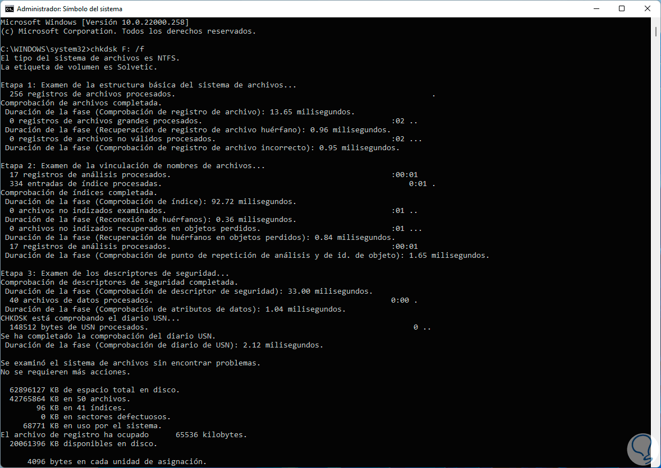The image size is (661, 468).
Task: Click the 'Etapa 3: Examen de los descriptores' line
Action: 114,273
